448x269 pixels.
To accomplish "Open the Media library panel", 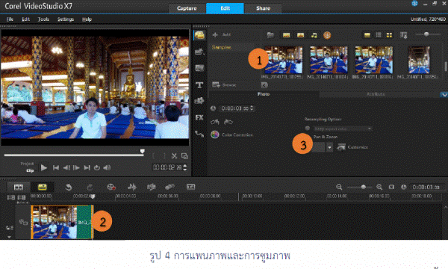I will pos(199,35).
